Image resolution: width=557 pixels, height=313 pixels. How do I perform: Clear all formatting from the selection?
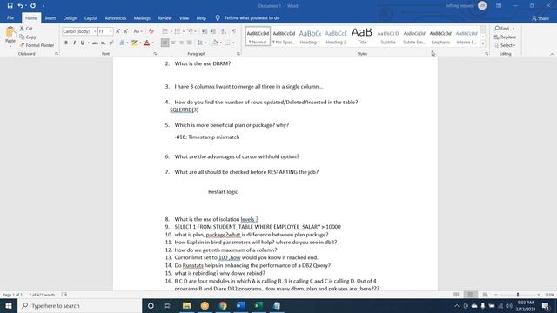point(151,31)
